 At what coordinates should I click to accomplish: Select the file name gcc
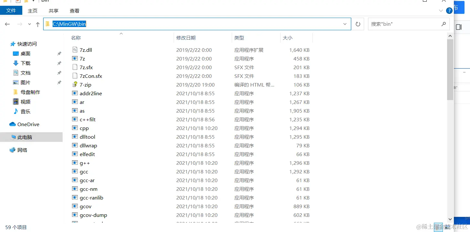84,172
